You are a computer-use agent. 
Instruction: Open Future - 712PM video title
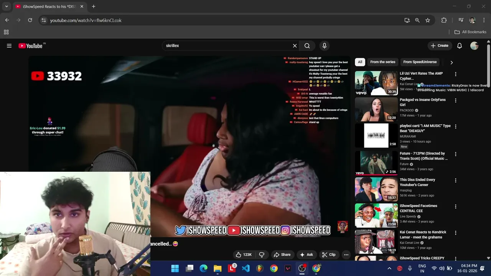[x=423, y=156]
